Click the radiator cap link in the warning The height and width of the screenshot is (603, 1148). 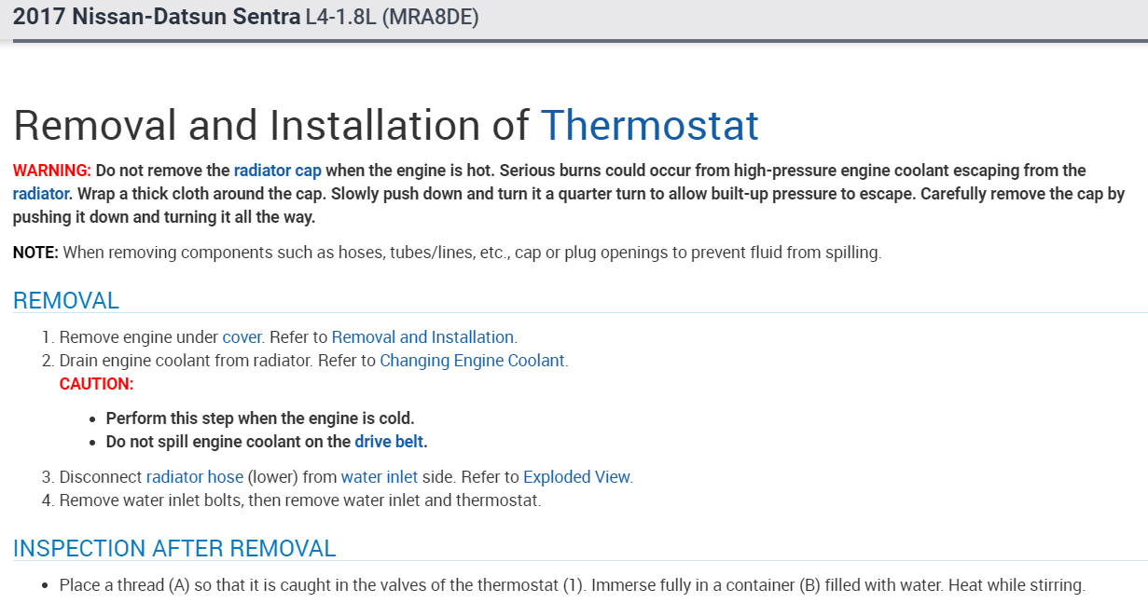tap(277, 171)
